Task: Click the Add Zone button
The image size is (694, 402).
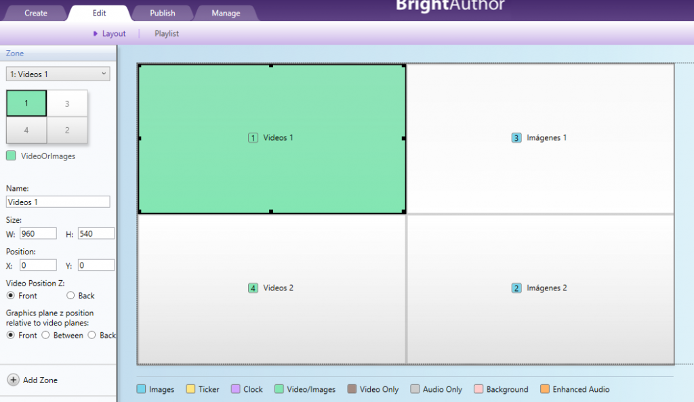Action: pyautogui.click(x=32, y=380)
